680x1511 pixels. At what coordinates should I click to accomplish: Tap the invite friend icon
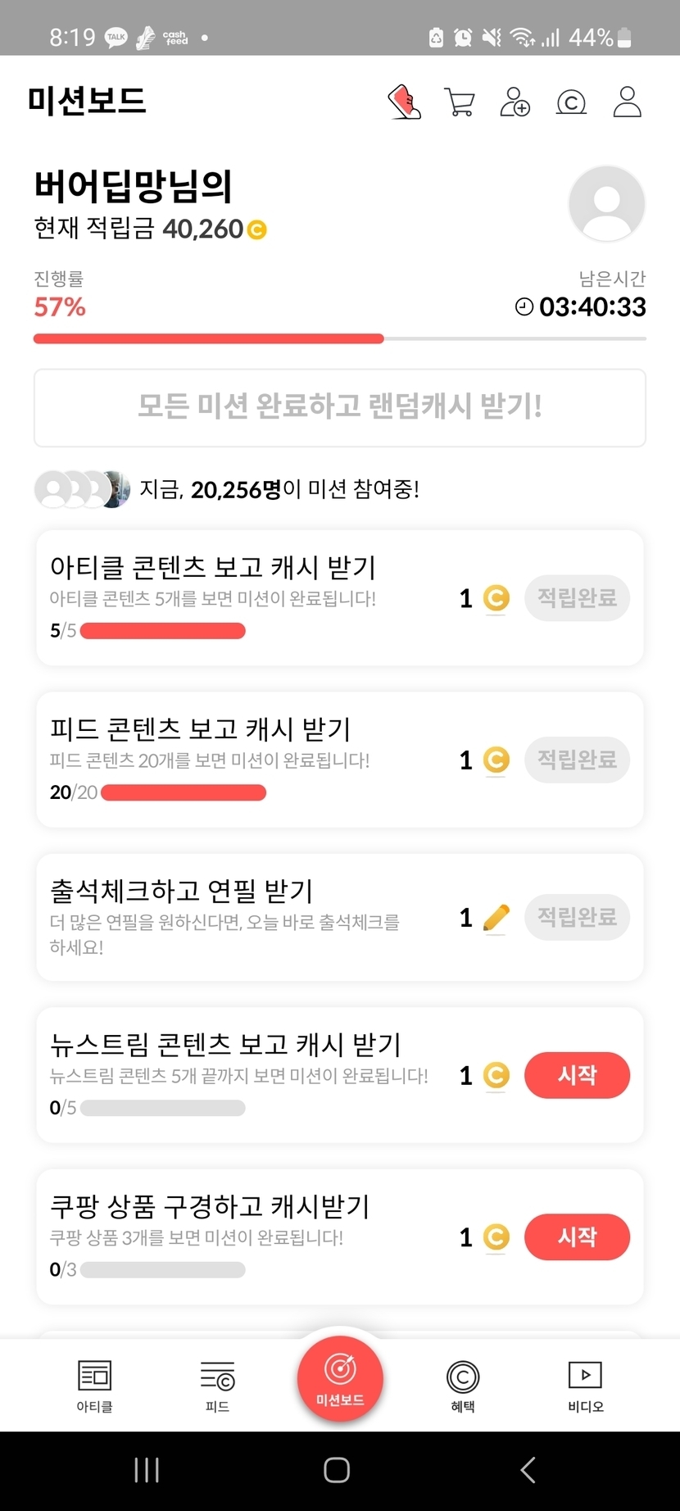515,102
